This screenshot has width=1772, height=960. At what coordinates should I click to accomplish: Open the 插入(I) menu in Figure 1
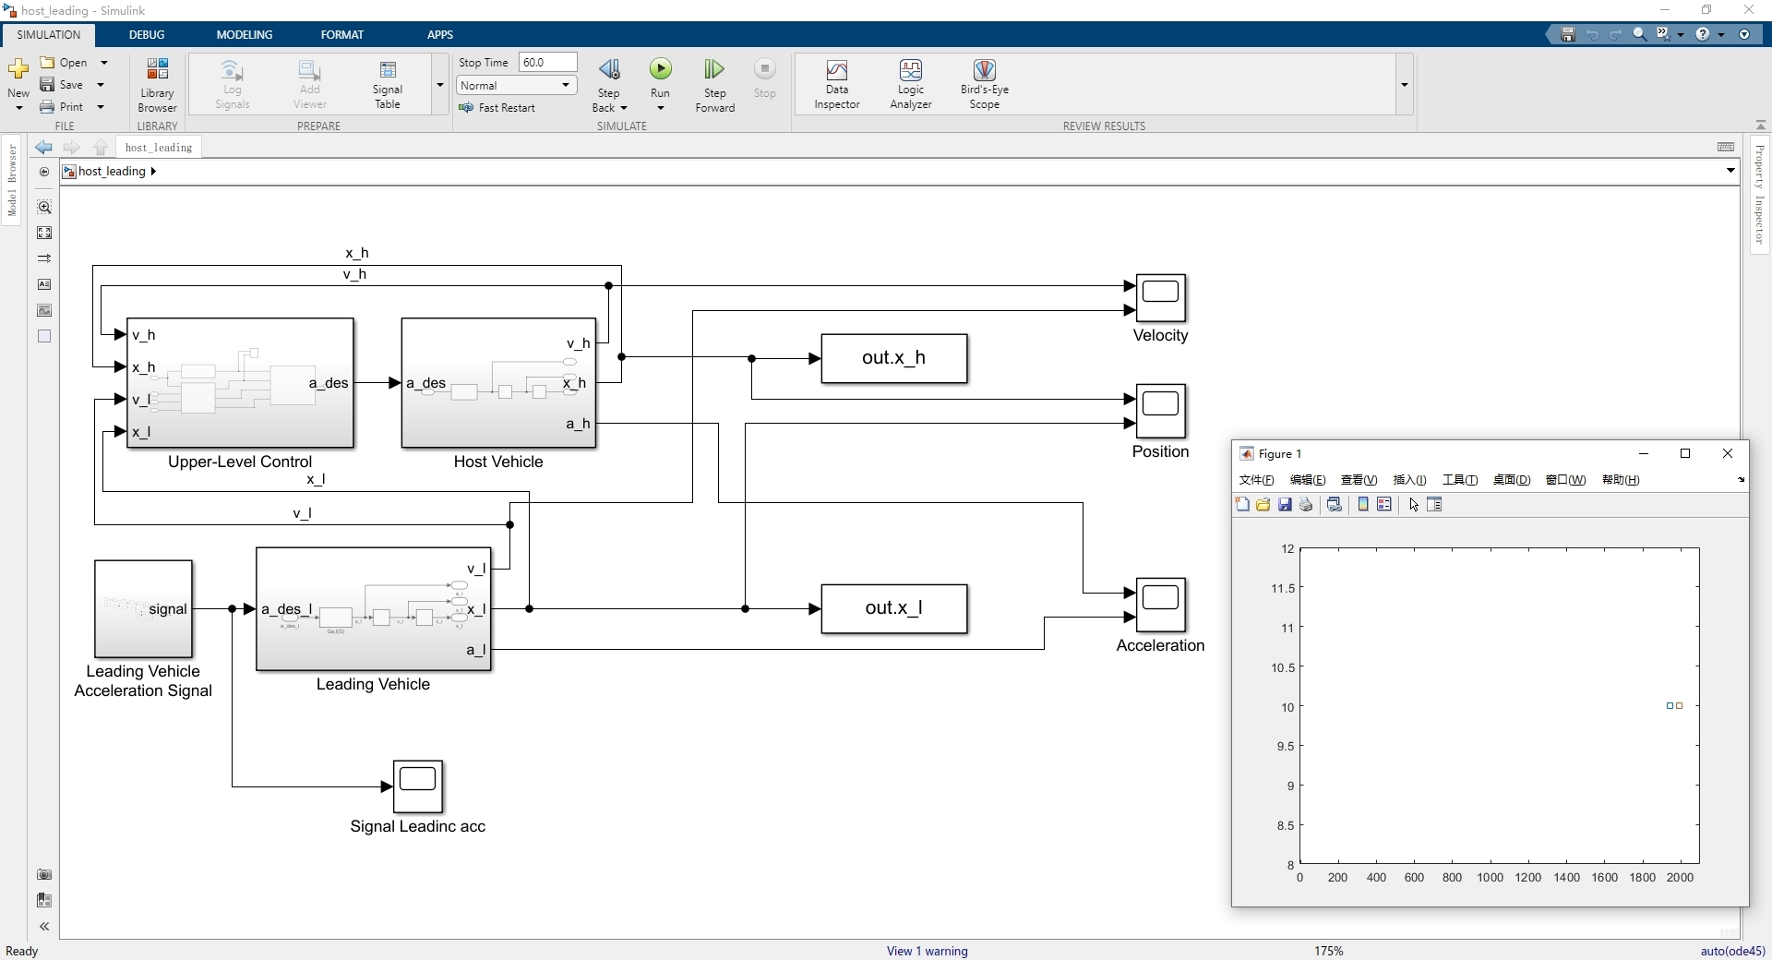tap(1409, 480)
